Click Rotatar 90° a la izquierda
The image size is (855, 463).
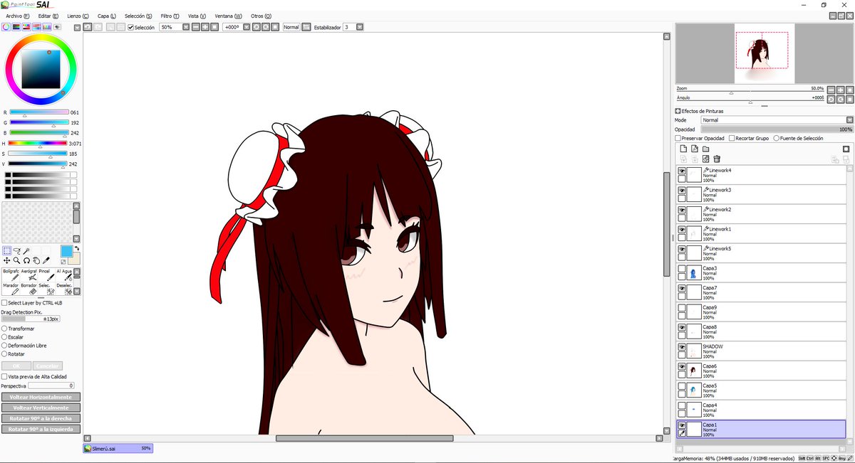coord(41,429)
